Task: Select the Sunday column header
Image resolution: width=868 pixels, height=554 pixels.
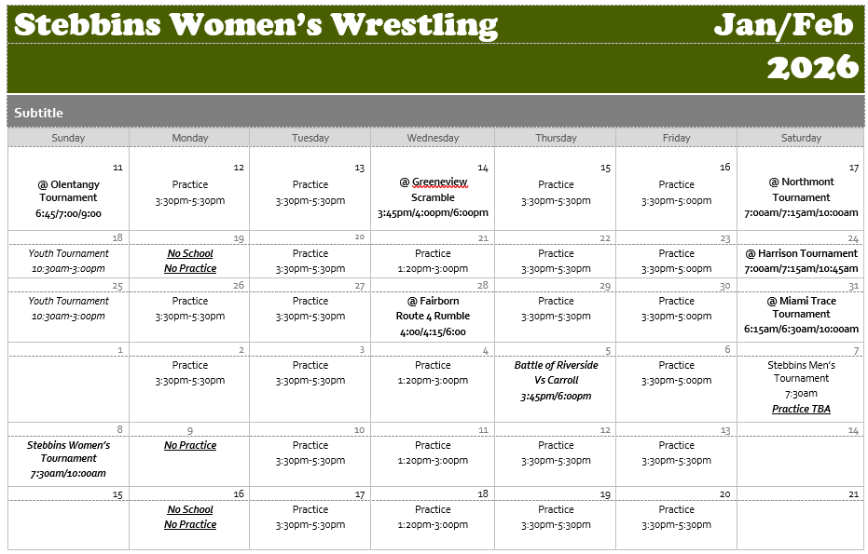Action: click(68, 138)
